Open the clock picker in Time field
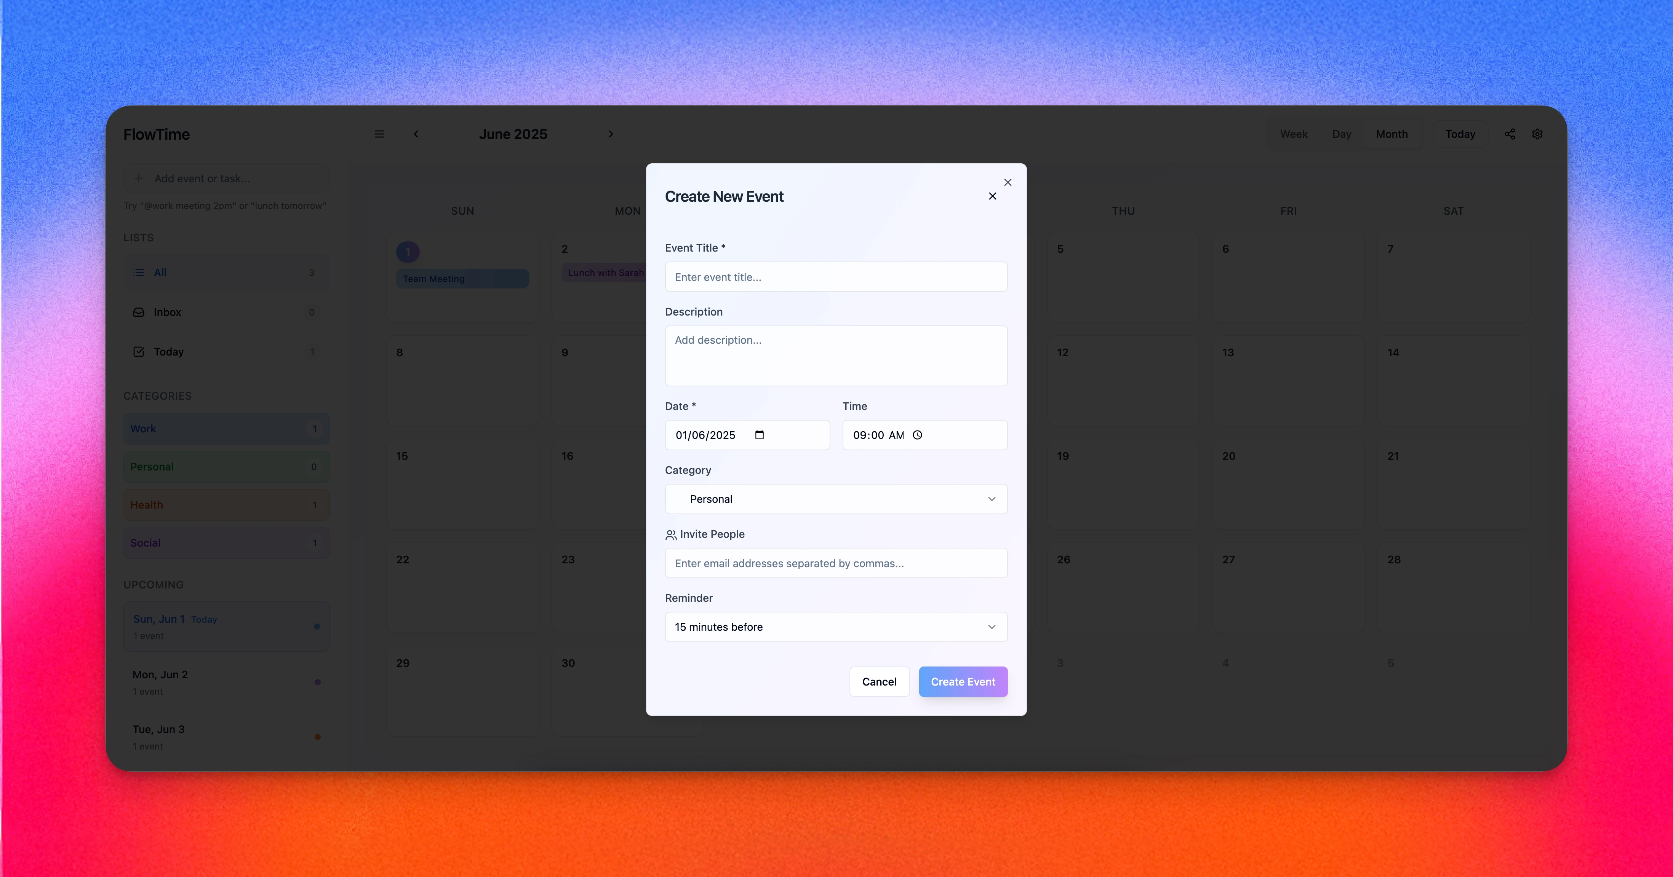 [917, 435]
